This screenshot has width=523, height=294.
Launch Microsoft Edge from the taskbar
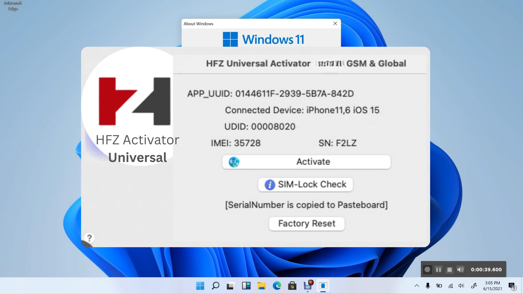(277, 286)
